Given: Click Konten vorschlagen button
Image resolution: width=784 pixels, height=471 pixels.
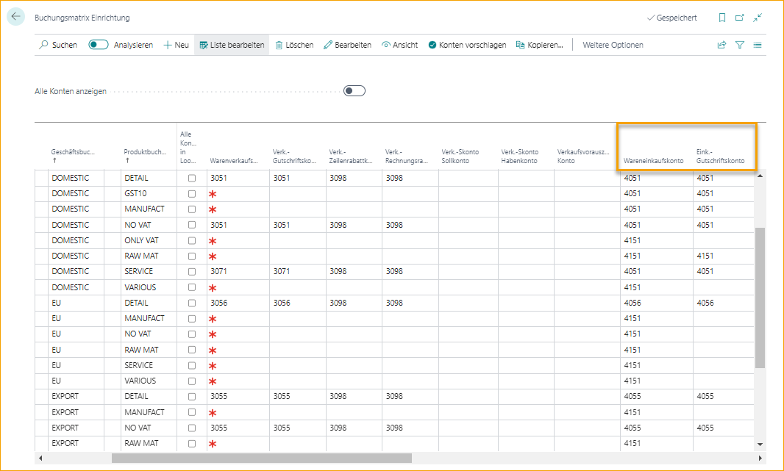Looking at the screenshot, I should (x=467, y=45).
